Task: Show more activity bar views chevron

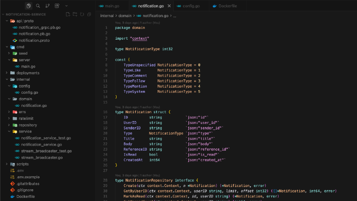Action: [x=66, y=6]
